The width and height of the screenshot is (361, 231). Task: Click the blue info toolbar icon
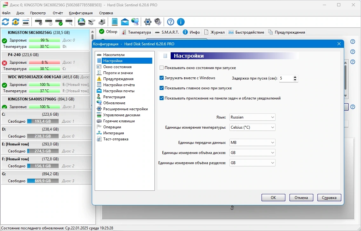tap(181, 22)
